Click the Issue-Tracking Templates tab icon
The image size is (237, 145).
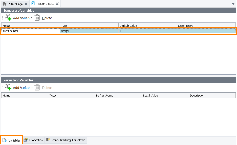pos(48,140)
